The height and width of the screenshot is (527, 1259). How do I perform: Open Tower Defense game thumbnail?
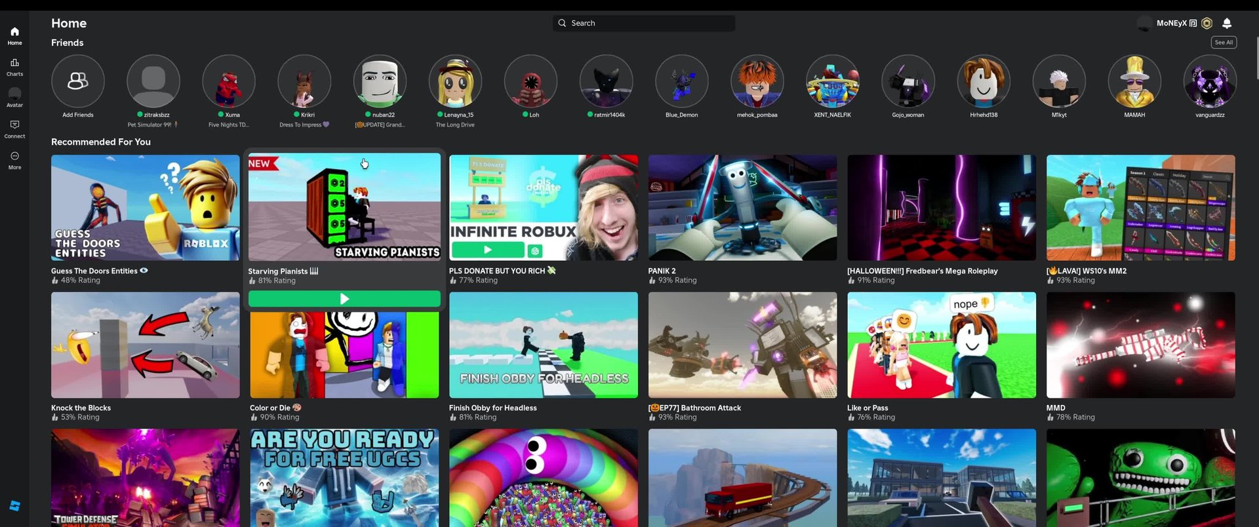[x=146, y=478]
